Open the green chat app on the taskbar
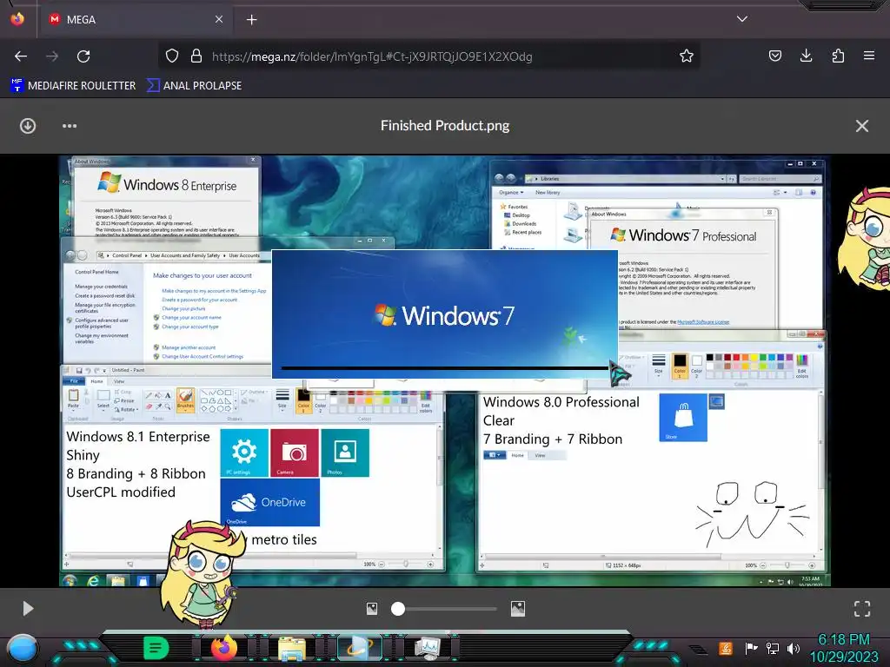The height and width of the screenshot is (667, 890). coord(156,647)
